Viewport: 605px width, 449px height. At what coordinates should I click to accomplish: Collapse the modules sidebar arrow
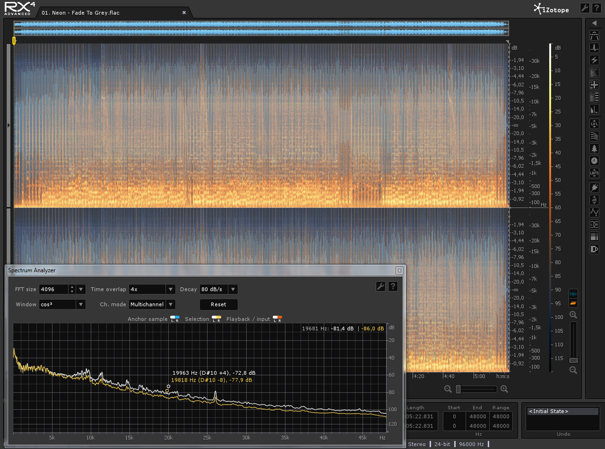pyautogui.click(x=594, y=23)
